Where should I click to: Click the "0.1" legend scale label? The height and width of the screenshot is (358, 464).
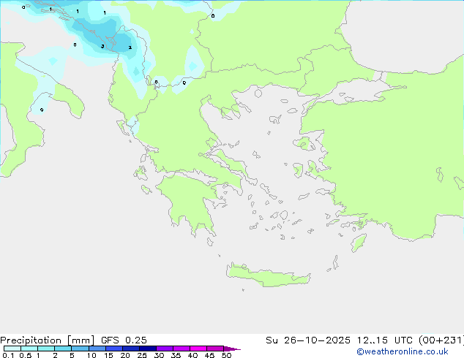point(8,355)
